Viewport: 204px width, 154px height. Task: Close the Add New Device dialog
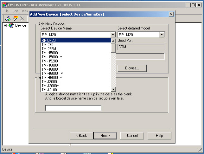click(x=171, y=14)
